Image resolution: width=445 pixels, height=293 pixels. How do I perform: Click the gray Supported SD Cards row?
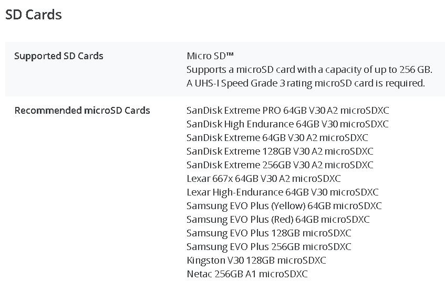pos(225,69)
